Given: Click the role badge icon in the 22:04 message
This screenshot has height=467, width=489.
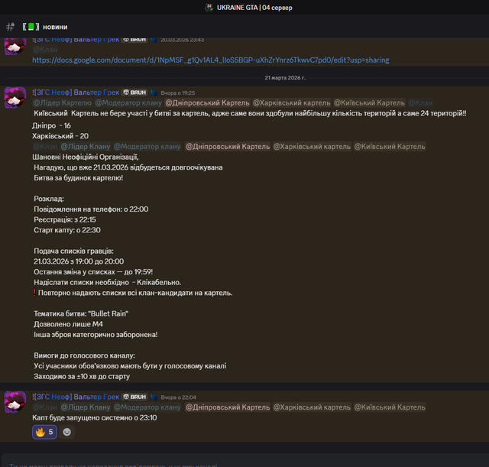Looking at the screenshot, I should click(x=154, y=397).
